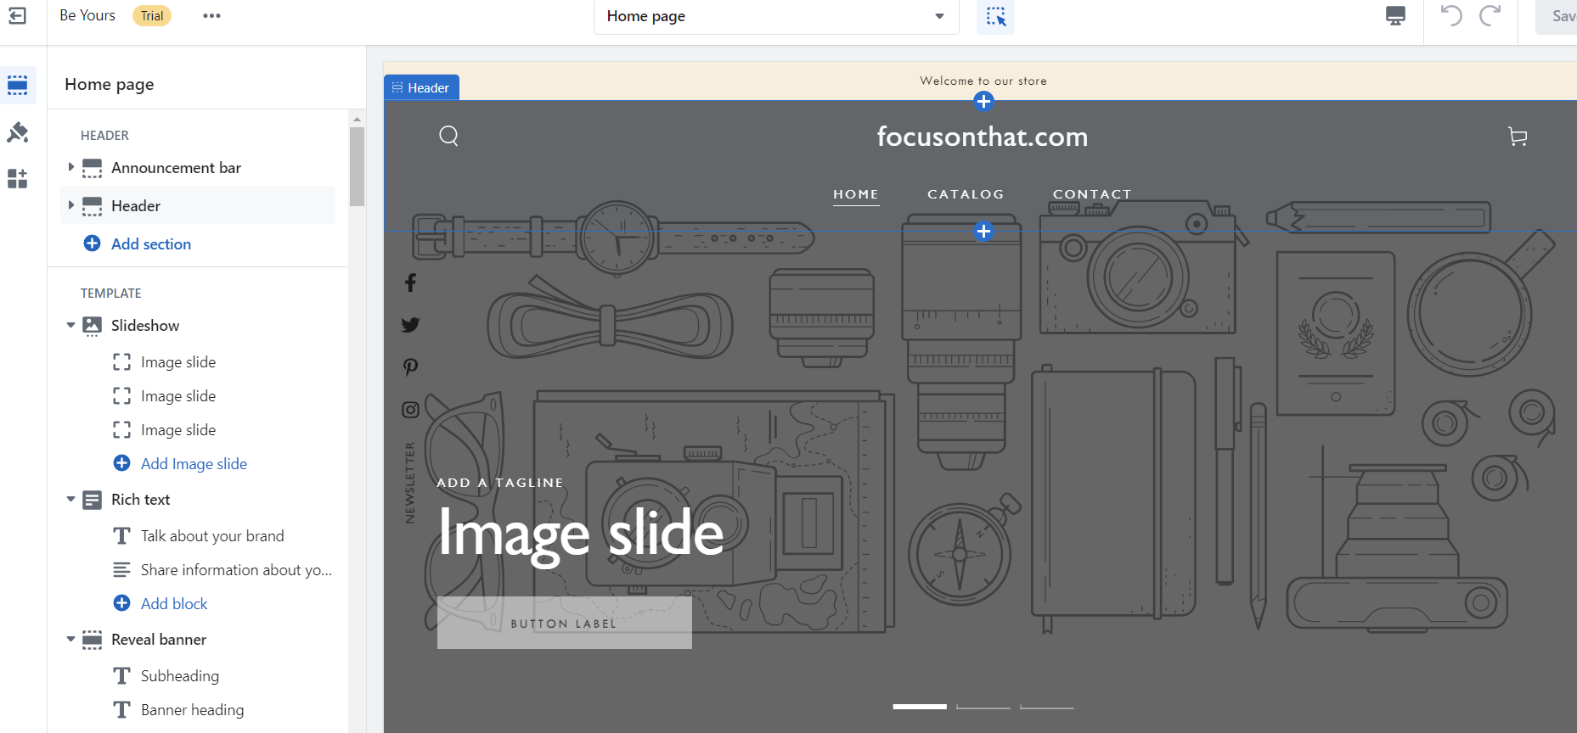1577x733 pixels.
Task: Collapse the Reveal banner section
Action: click(70, 640)
